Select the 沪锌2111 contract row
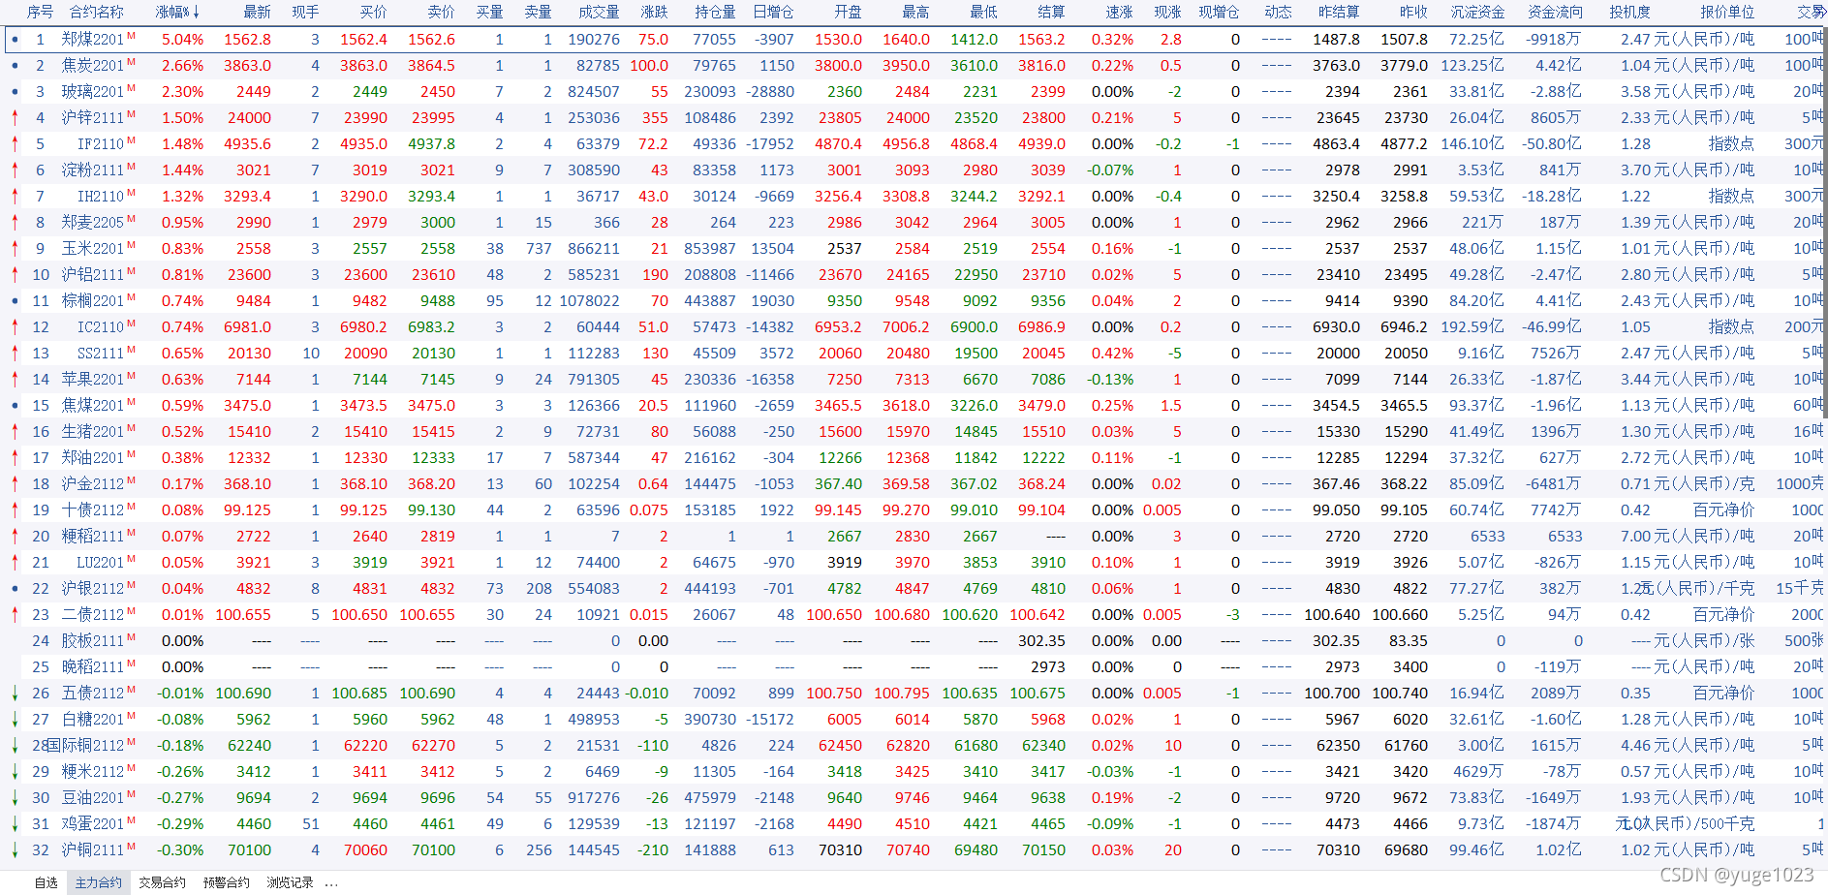This screenshot has height=895, width=1828. click(x=914, y=118)
